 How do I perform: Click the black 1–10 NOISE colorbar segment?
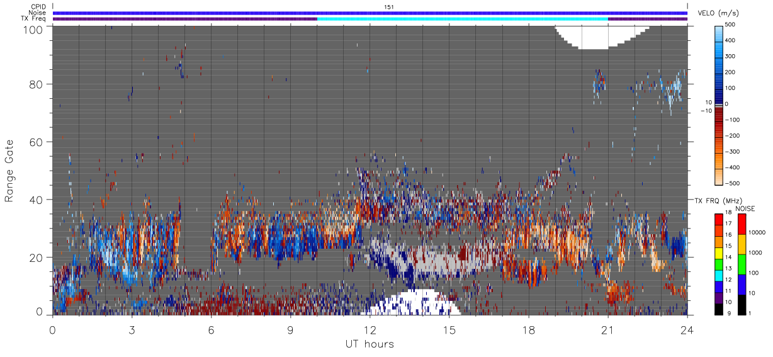click(x=742, y=304)
